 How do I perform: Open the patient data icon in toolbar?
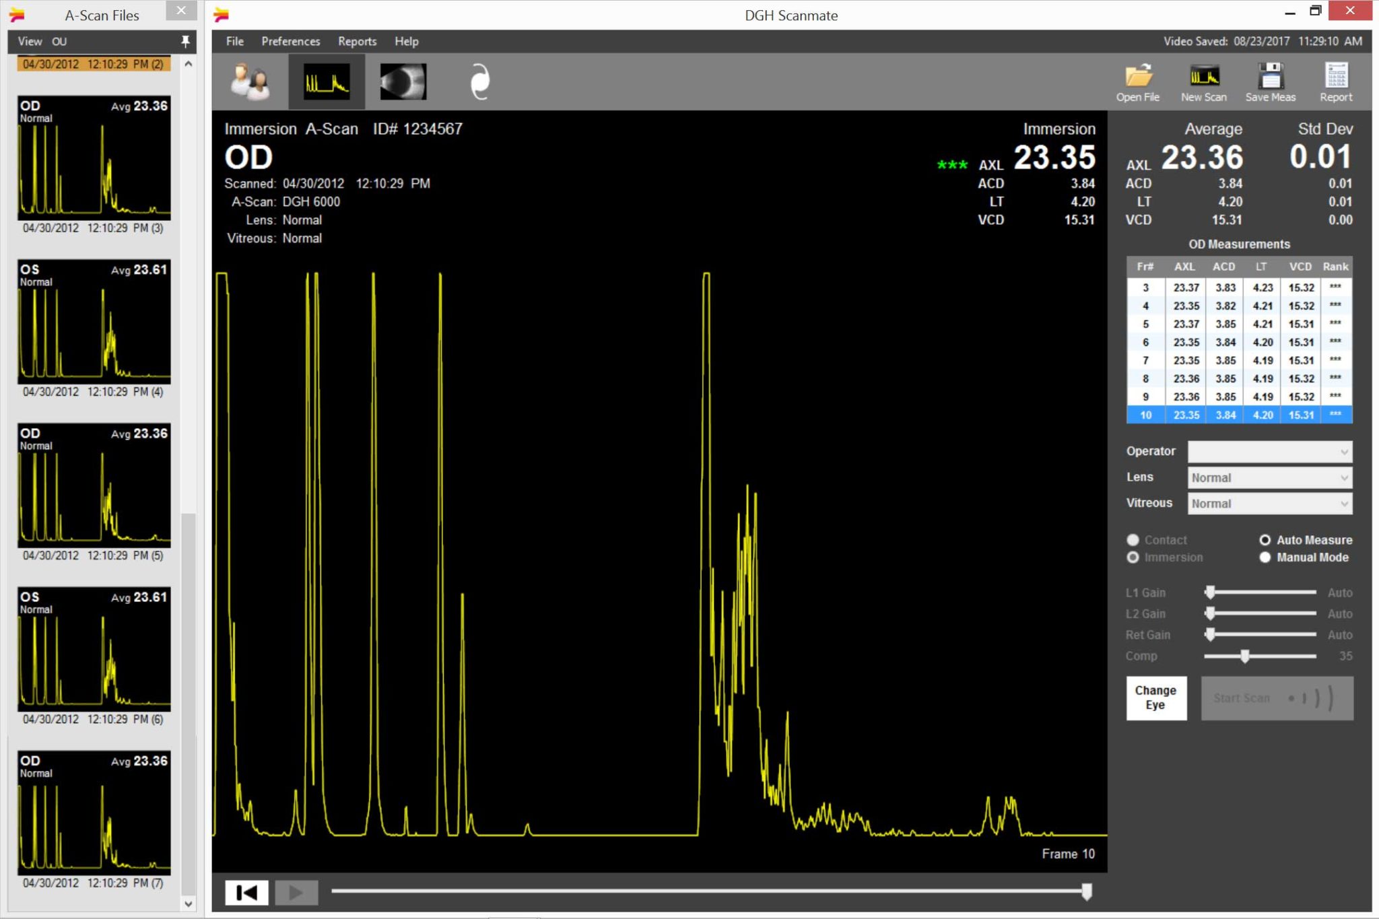pos(250,82)
